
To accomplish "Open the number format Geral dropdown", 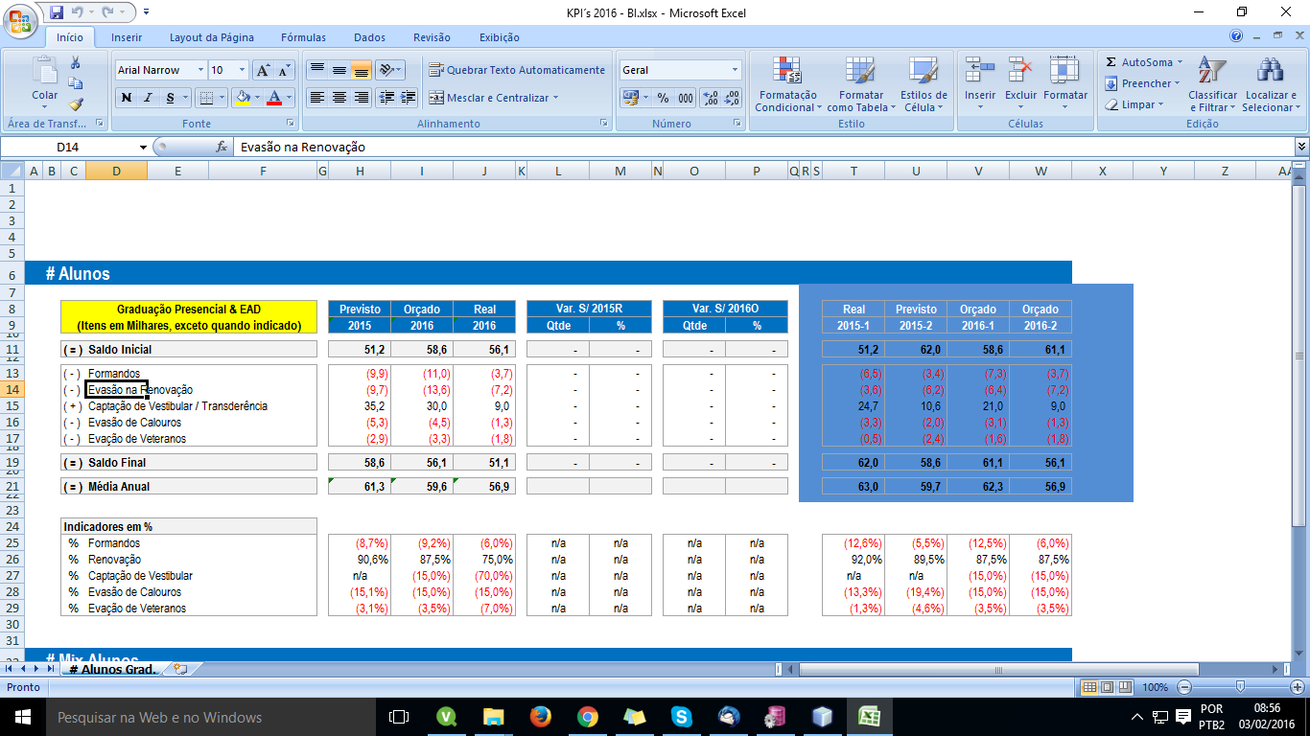I will pyautogui.click(x=736, y=70).
